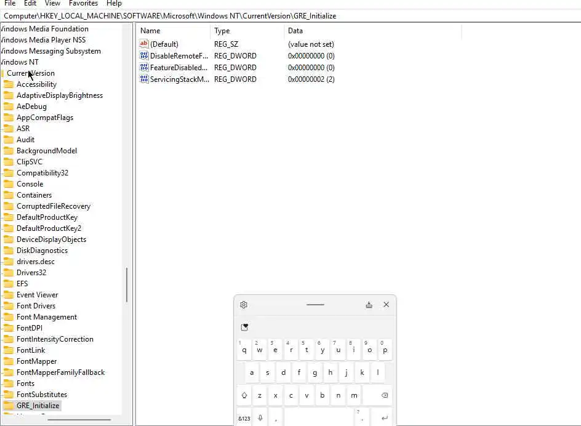Toggle the Shift key on touch keyboard
Screen dimensions: 581x426
click(244, 395)
